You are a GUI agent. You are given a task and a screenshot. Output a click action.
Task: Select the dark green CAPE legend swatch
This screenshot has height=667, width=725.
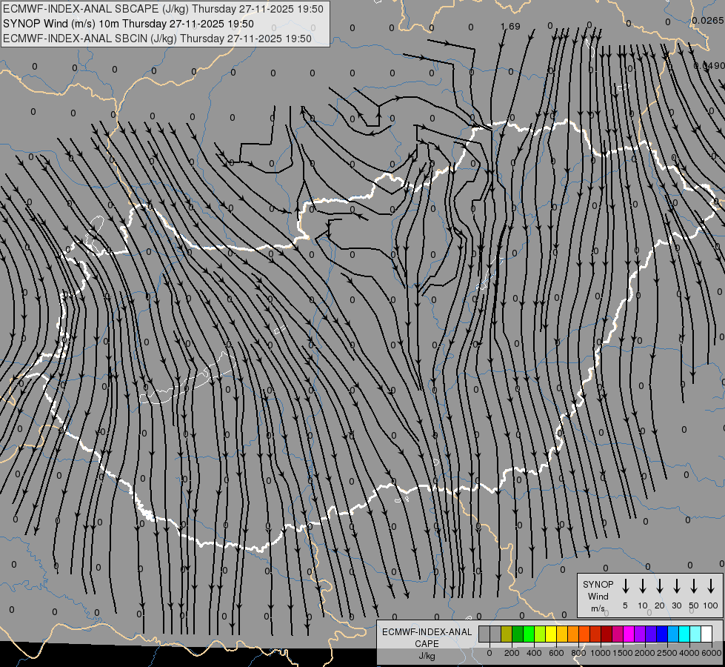518,634
